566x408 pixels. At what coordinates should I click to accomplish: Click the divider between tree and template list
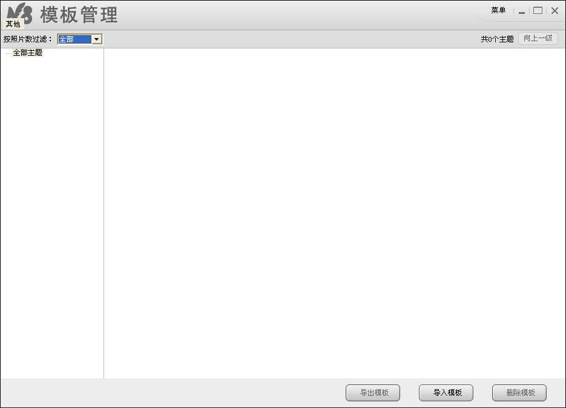point(104,213)
